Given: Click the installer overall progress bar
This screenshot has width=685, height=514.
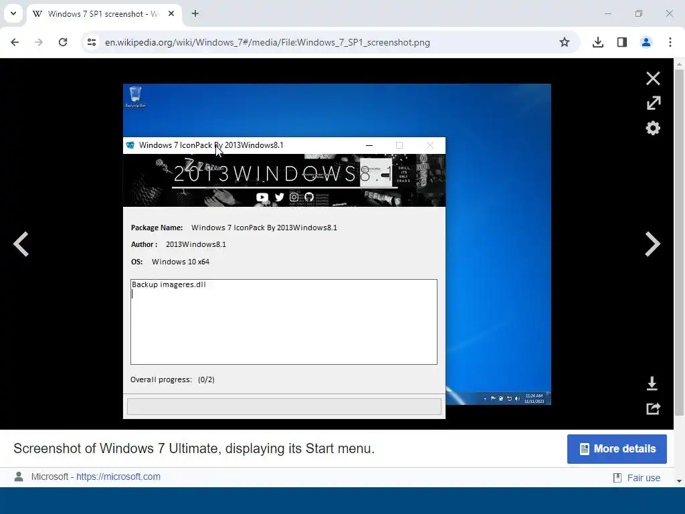Looking at the screenshot, I should point(284,406).
